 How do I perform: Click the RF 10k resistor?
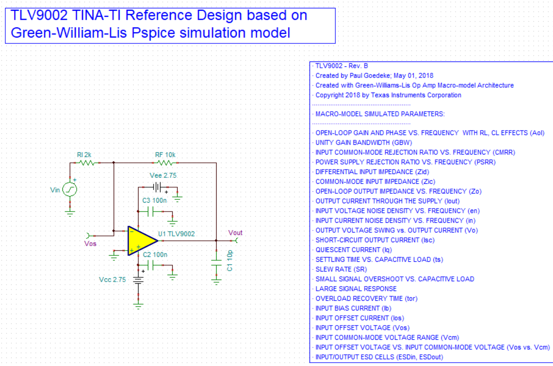click(164, 163)
